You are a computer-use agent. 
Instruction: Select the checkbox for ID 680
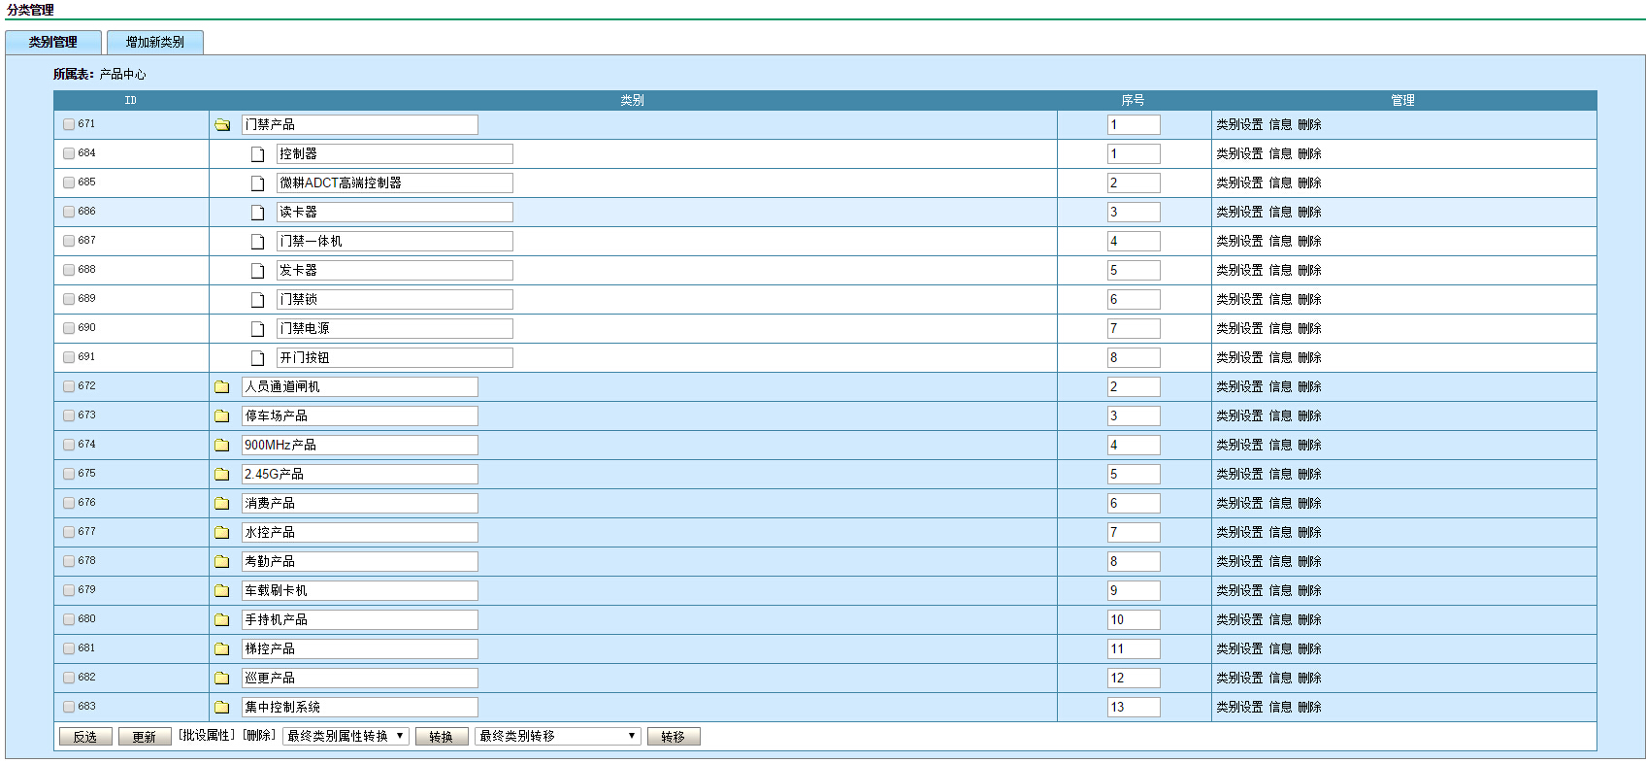click(x=69, y=619)
